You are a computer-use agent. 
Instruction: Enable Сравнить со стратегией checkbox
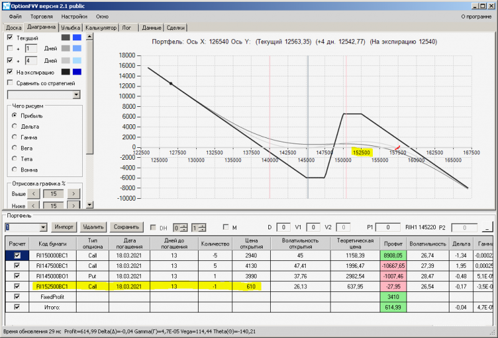click(x=10, y=83)
